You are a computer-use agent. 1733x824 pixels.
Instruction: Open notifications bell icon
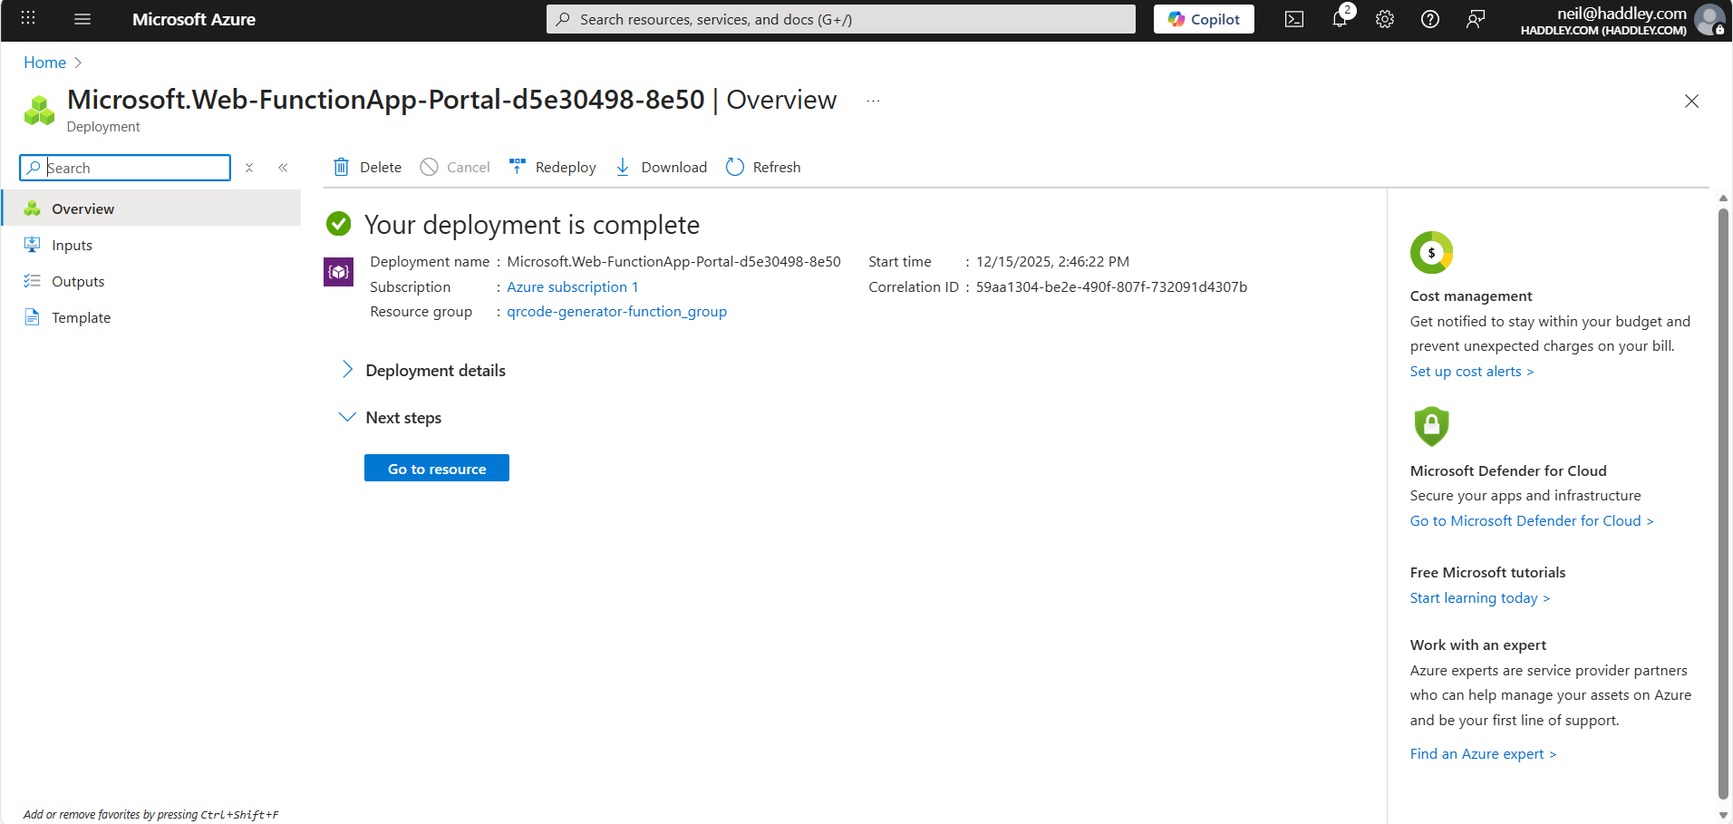(x=1339, y=18)
